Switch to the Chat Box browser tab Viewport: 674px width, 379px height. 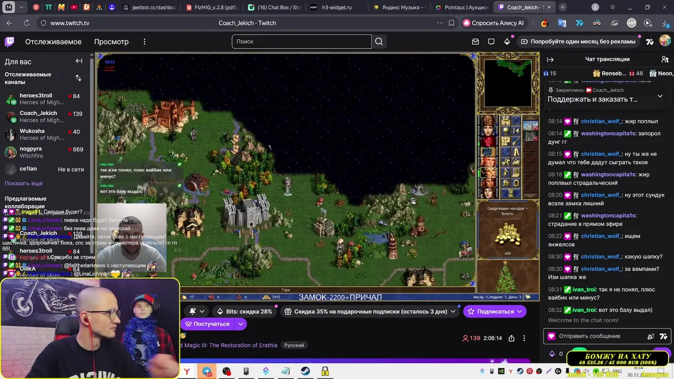coord(275,7)
